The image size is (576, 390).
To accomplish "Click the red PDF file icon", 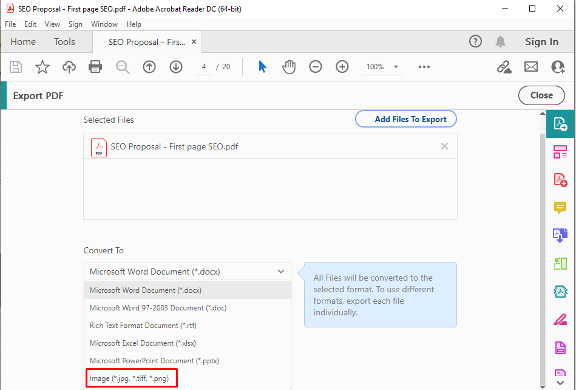I will click(x=99, y=148).
